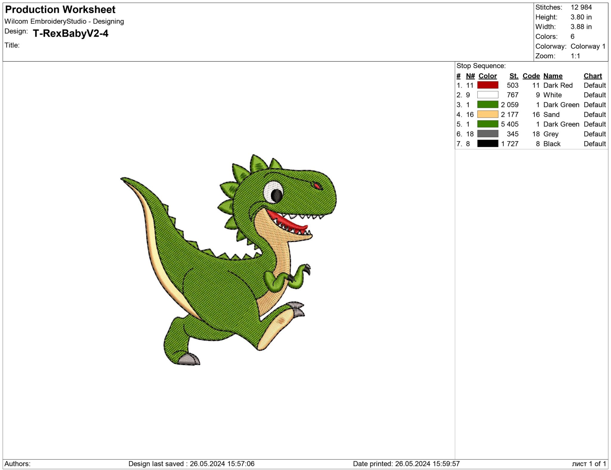Click the 'Production Worksheet' heading
The width and height of the screenshot is (611, 470).
pos(60,10)
